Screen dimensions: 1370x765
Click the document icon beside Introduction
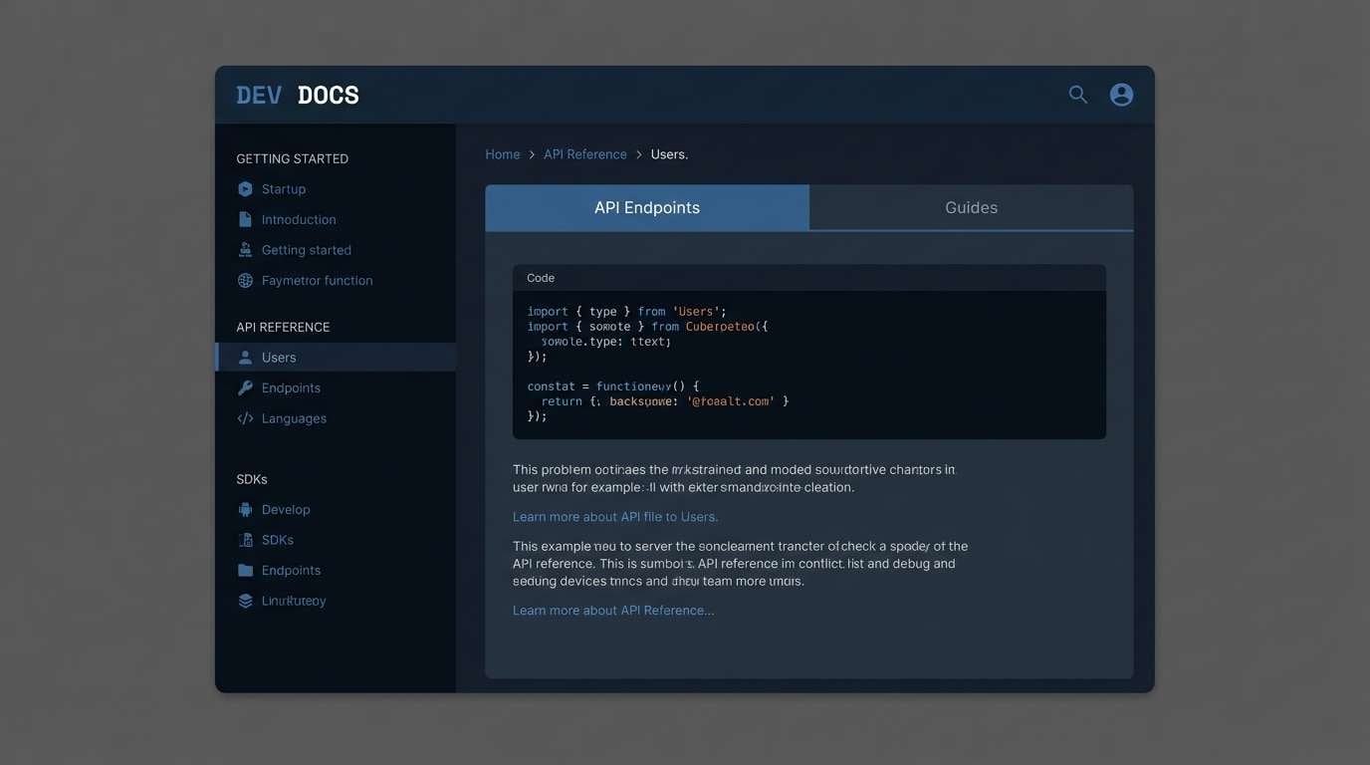(244, 219)
